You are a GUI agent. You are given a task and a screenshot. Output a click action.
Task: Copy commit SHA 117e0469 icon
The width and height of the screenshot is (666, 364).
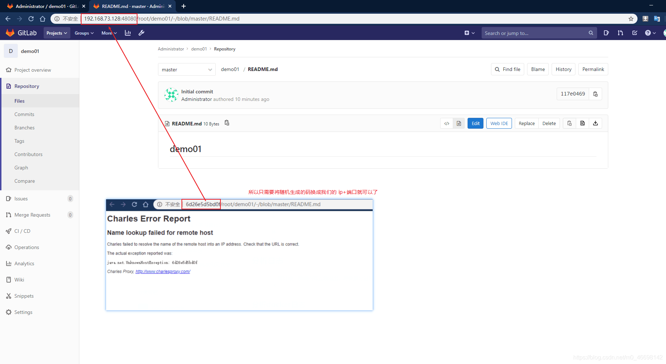click(595, 94)
